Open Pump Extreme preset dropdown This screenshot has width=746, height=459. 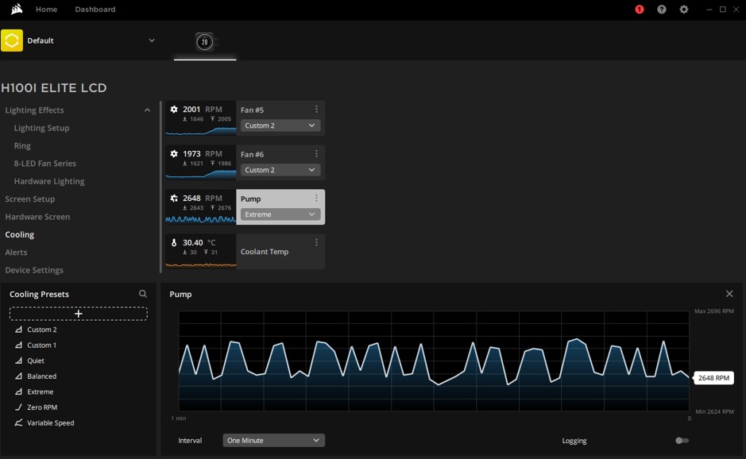(x=280, y=214)
